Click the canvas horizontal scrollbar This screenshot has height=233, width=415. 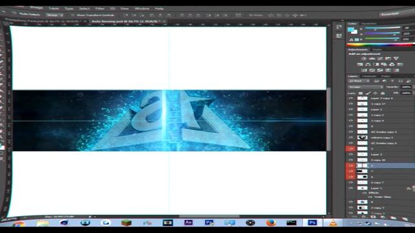209,216
